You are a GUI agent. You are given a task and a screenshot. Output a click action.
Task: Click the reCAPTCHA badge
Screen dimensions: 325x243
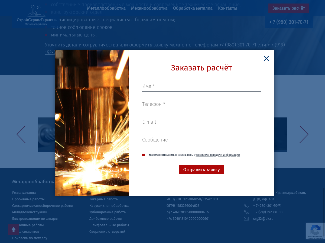[315, 231]
